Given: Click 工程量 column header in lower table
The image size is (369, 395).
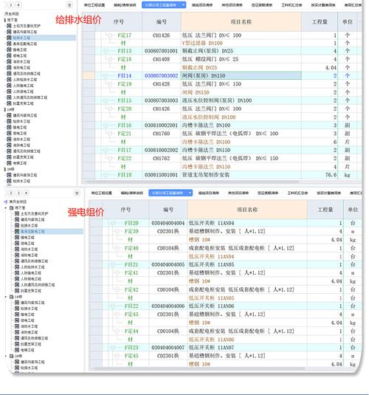Looking at the screenshot, I should point(325,210).
